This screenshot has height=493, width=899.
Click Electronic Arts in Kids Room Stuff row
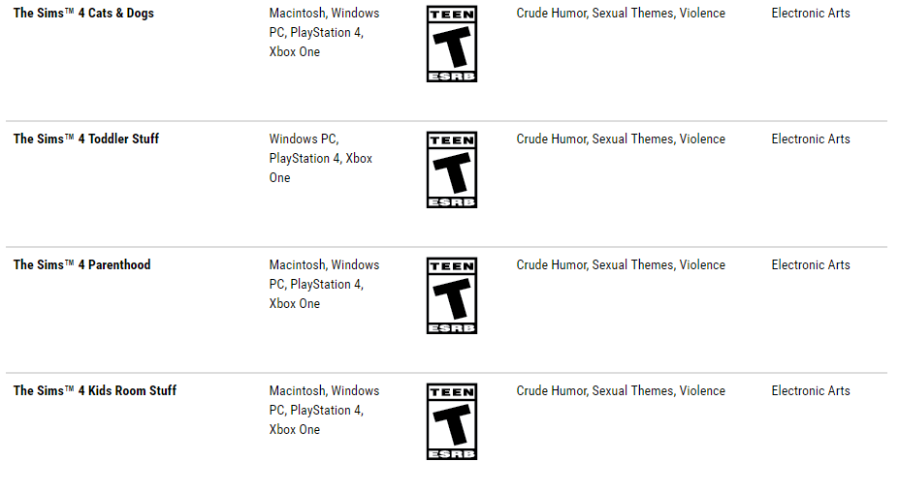point(811,391)
